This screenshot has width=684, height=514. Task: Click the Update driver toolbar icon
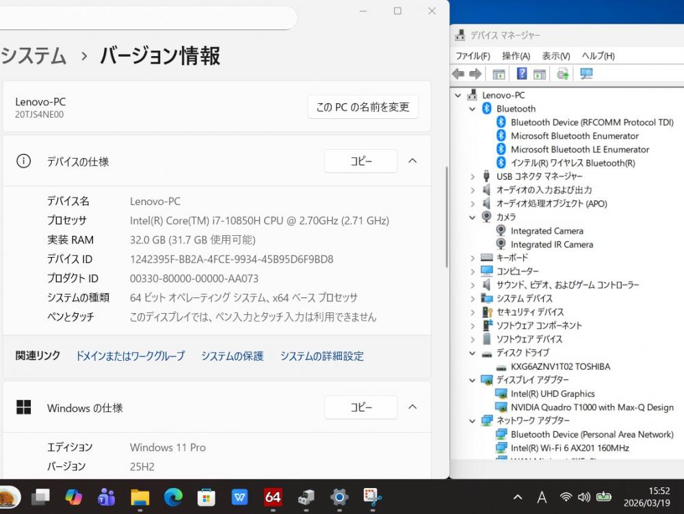click(563, 74)
